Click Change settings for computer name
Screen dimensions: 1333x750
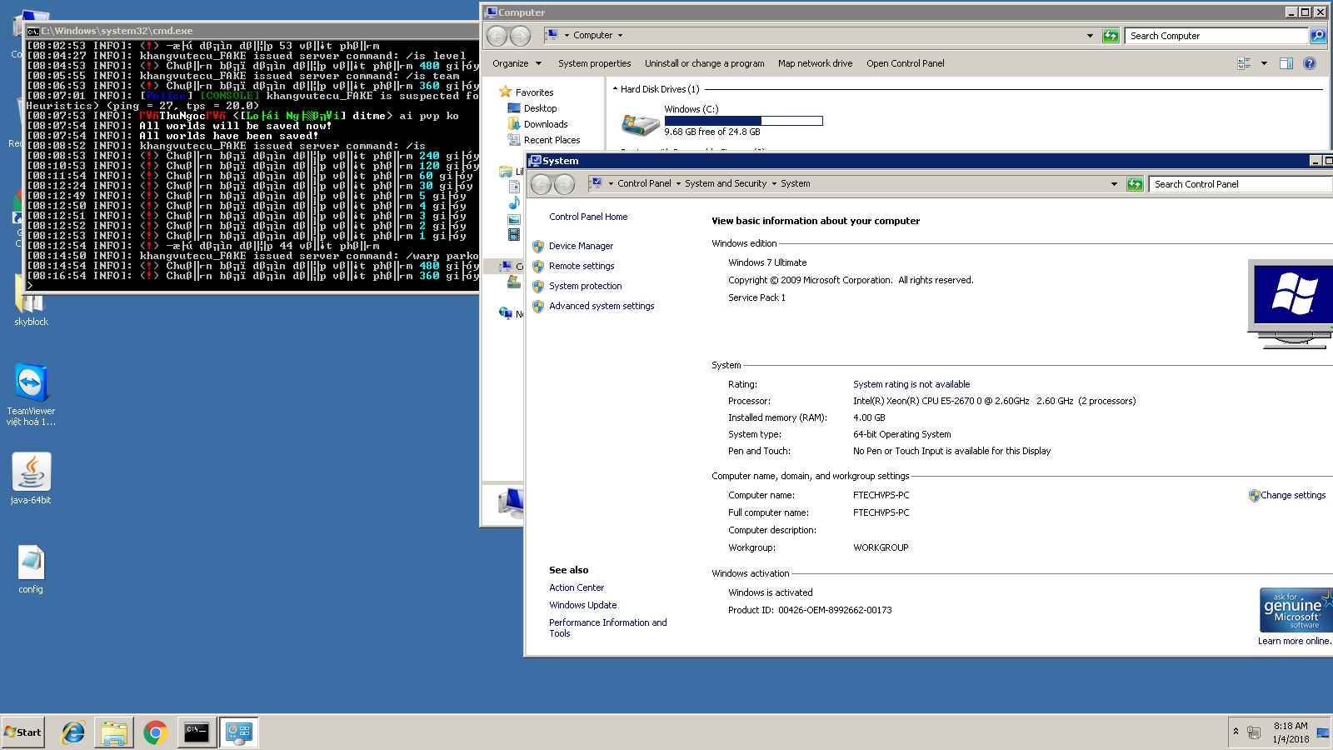click(1292, 495)
